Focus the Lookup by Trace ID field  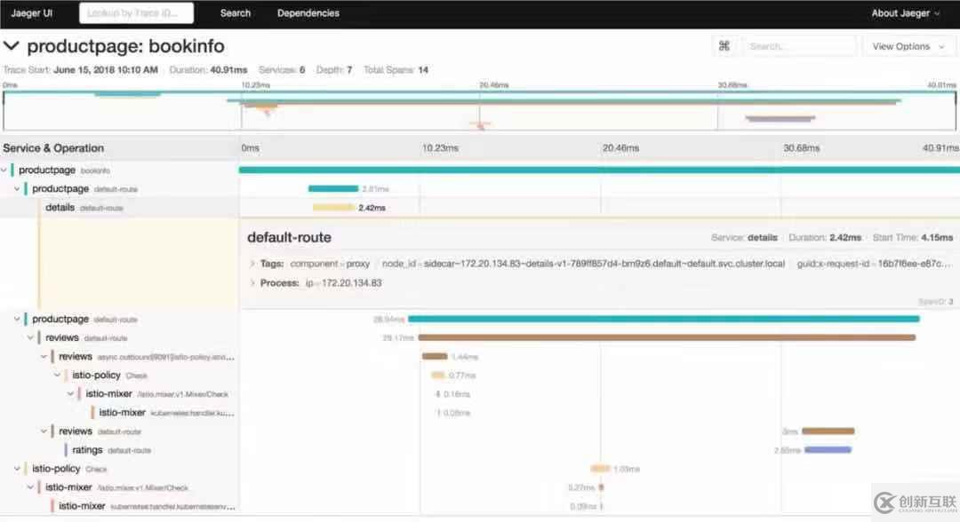coord(137,12)
